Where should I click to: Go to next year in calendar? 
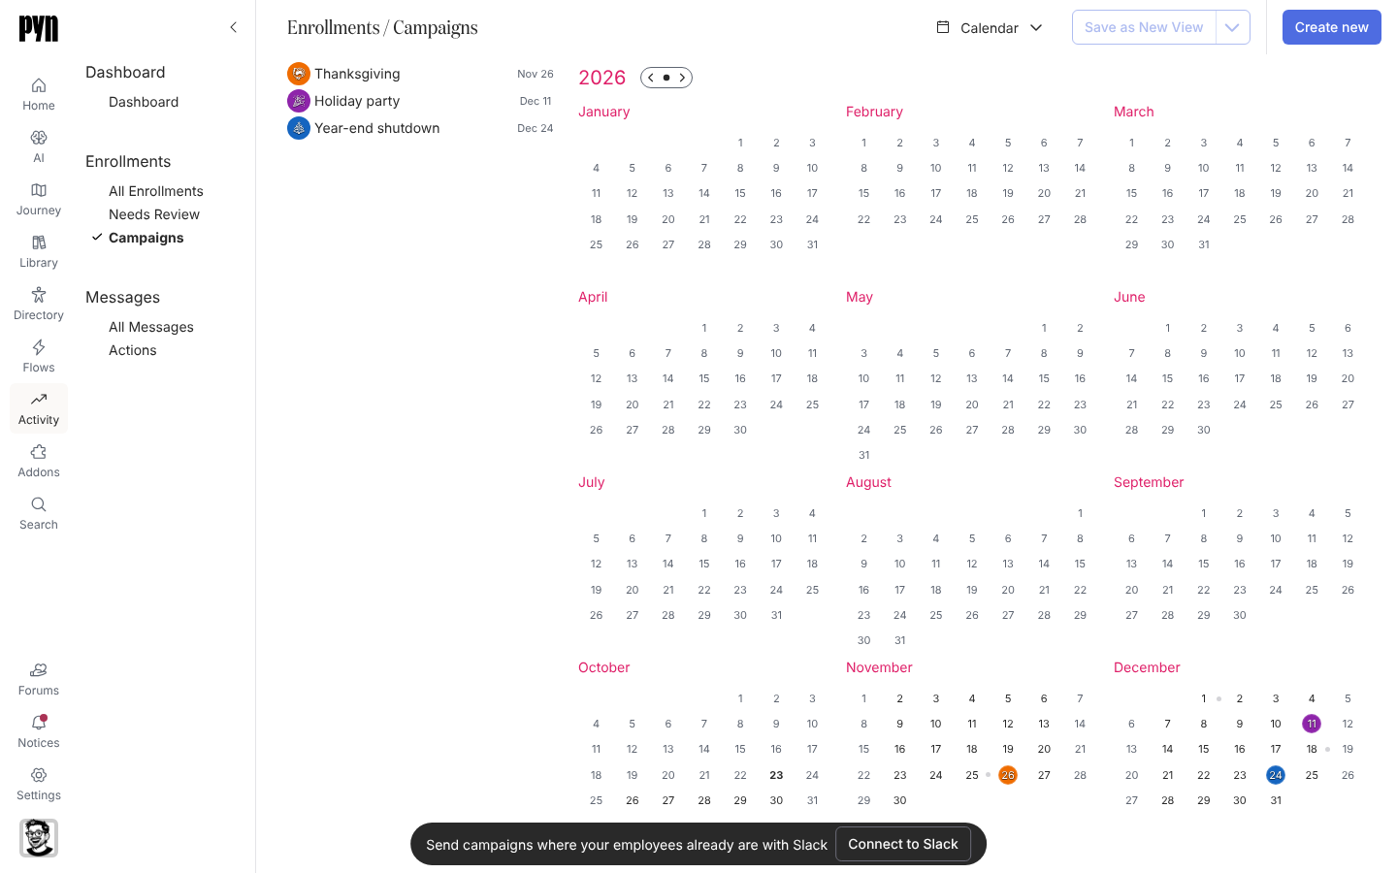pos(682,78)
